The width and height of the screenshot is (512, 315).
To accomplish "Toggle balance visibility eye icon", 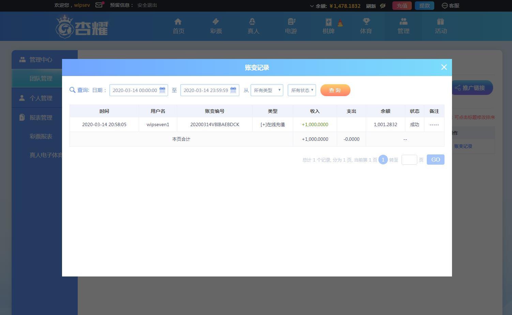I will [383, 6].
